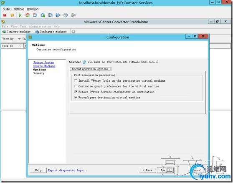The width and height of the screenshot is (233, 183).
Task: Select the Reconfiguration options tab
Action: click(x=90, y=69)
